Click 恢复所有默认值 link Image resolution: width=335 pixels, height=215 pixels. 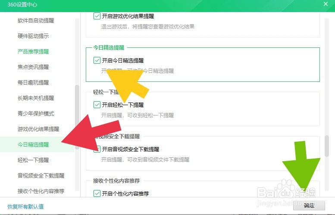25,206
